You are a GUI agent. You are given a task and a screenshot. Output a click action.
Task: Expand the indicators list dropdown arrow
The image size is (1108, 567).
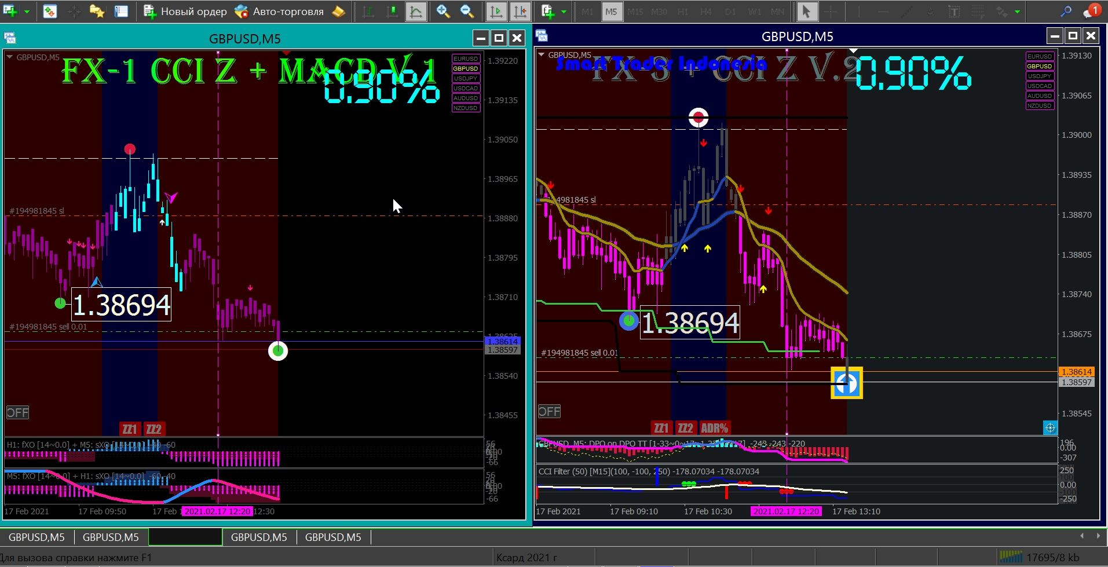[564, 12]
